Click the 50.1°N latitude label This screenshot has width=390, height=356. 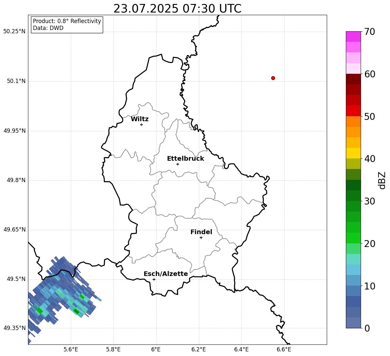16,81
